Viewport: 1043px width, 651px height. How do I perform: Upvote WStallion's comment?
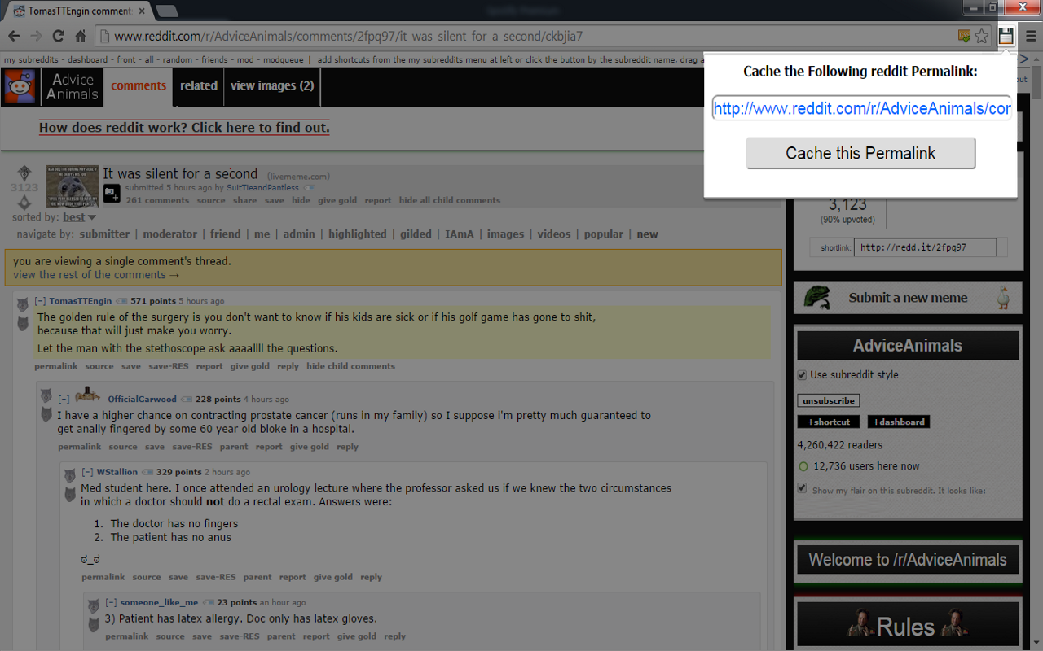tap(70, 475)
